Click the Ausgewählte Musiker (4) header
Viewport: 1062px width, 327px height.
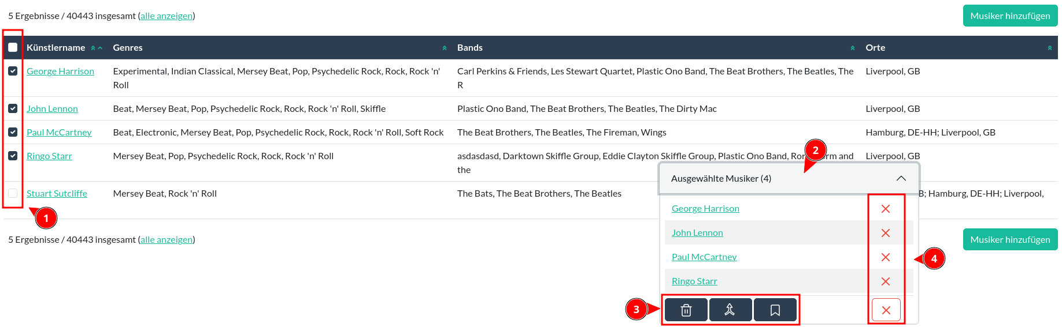click(x=789, y=179)
